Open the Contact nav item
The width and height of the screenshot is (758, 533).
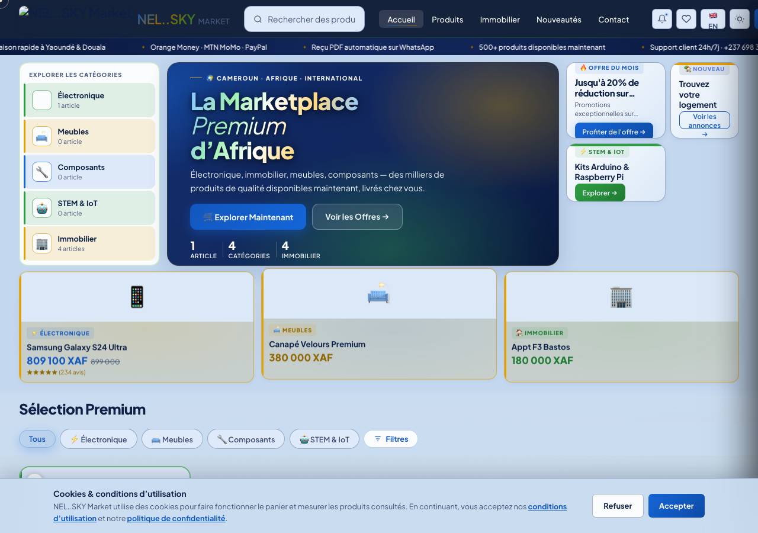[614, 20]
